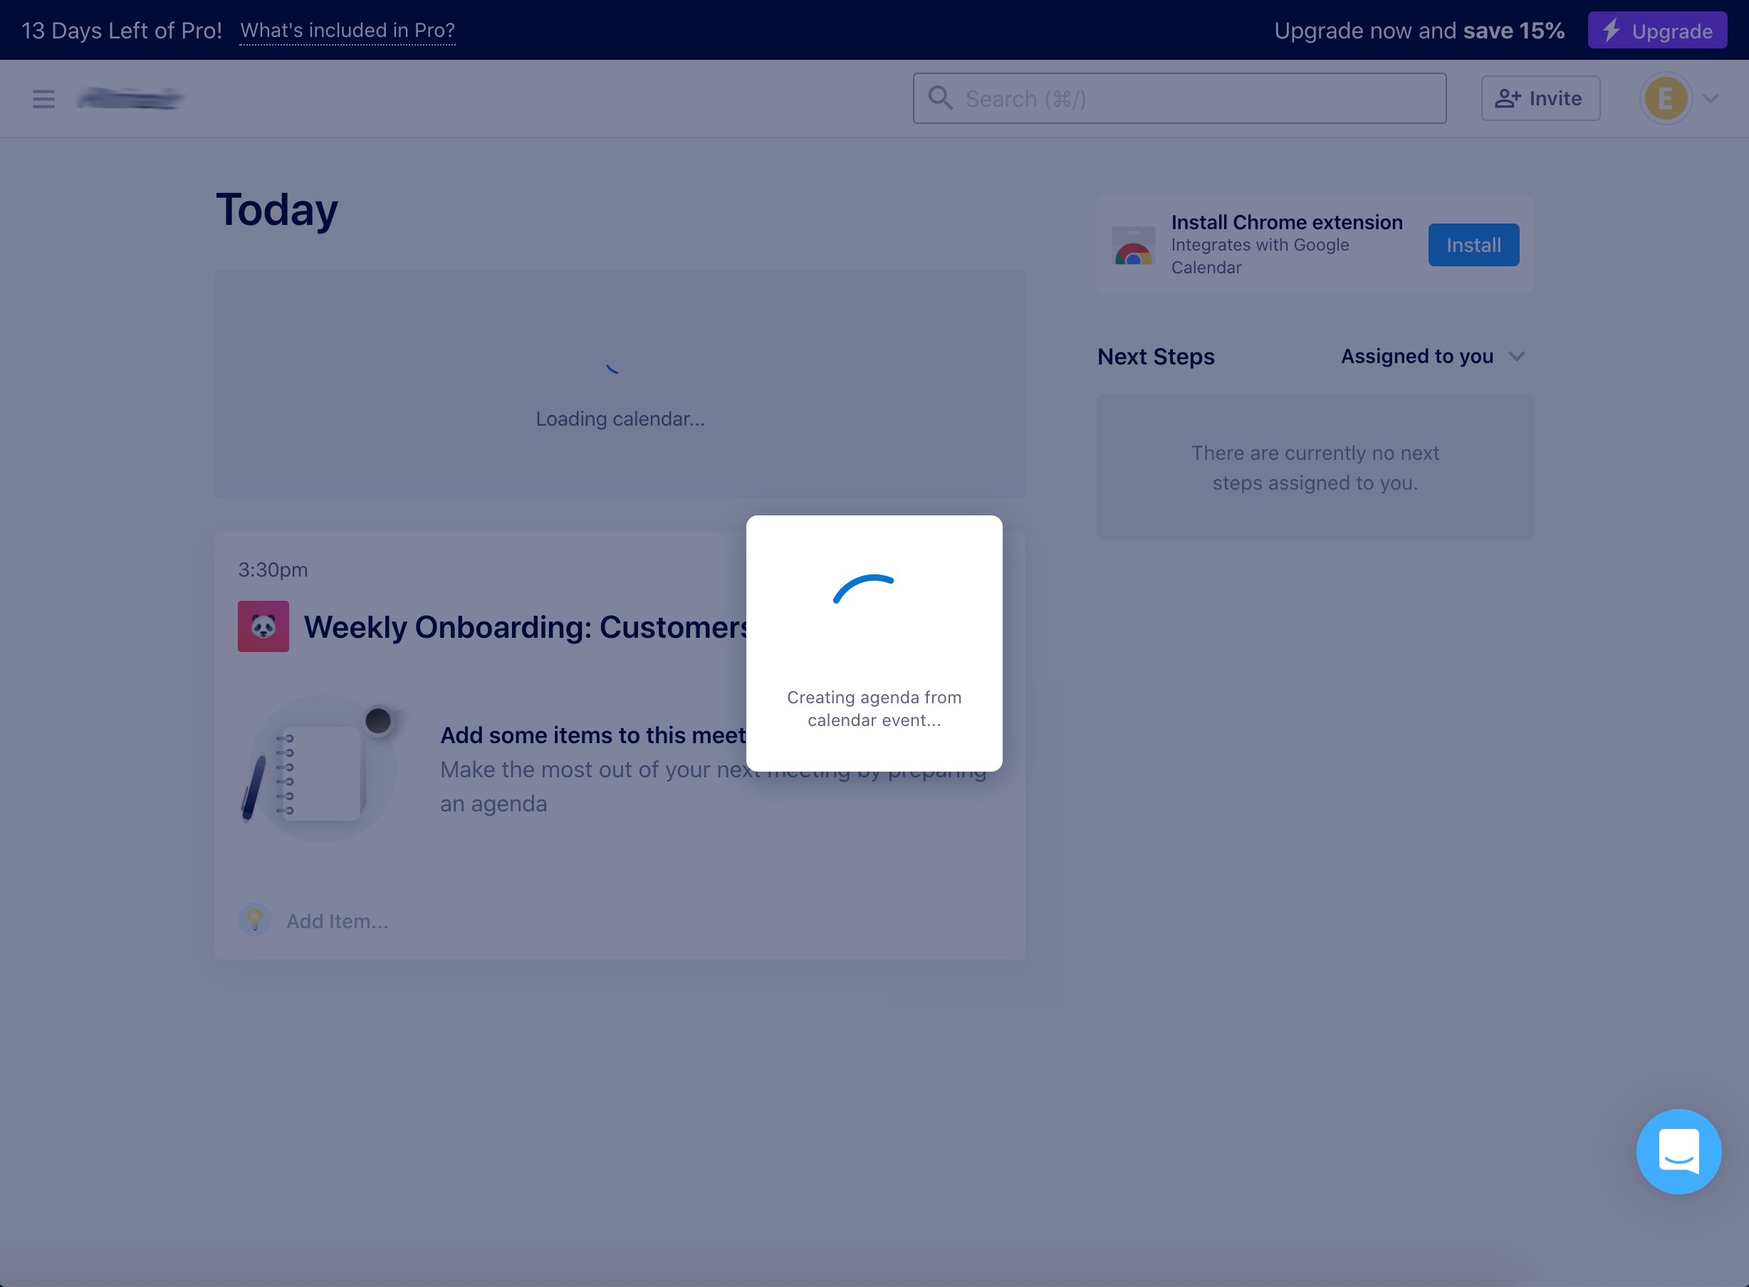1749x1287 pixels.
Task: Open Weekly Onboarding meeting title
Action: click(527, 627)
